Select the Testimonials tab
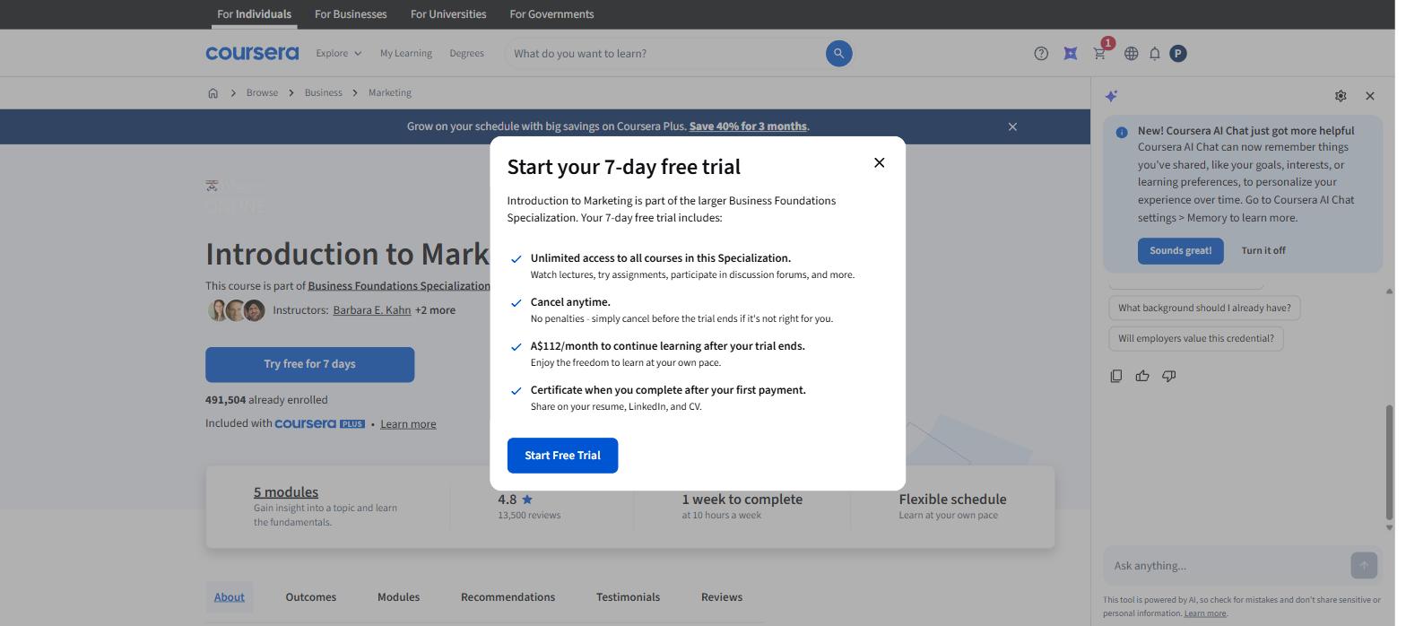 pyautogui.click(x=628, y=597)
